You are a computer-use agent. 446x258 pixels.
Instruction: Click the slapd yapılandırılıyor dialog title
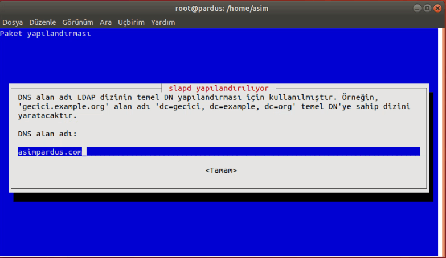coord(219,88)
